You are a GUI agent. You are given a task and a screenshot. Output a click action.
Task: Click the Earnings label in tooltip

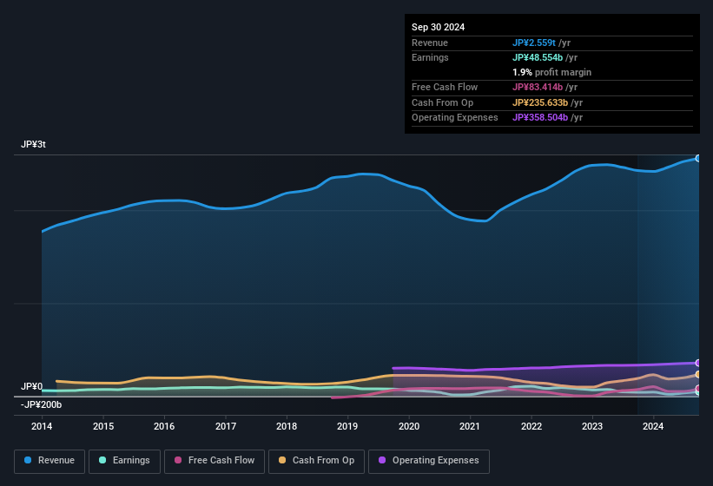[x=430, y=57]
